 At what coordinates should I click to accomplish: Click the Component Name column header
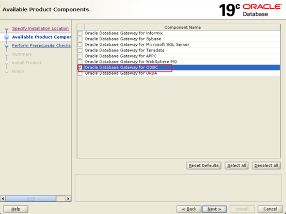tap(182, 27)
